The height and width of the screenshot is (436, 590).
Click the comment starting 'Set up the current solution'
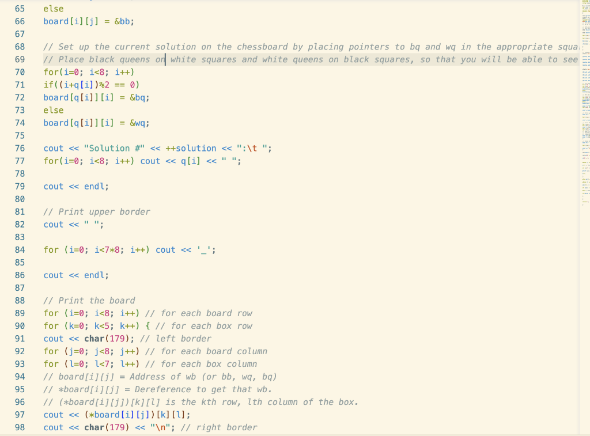click(311, 47)
